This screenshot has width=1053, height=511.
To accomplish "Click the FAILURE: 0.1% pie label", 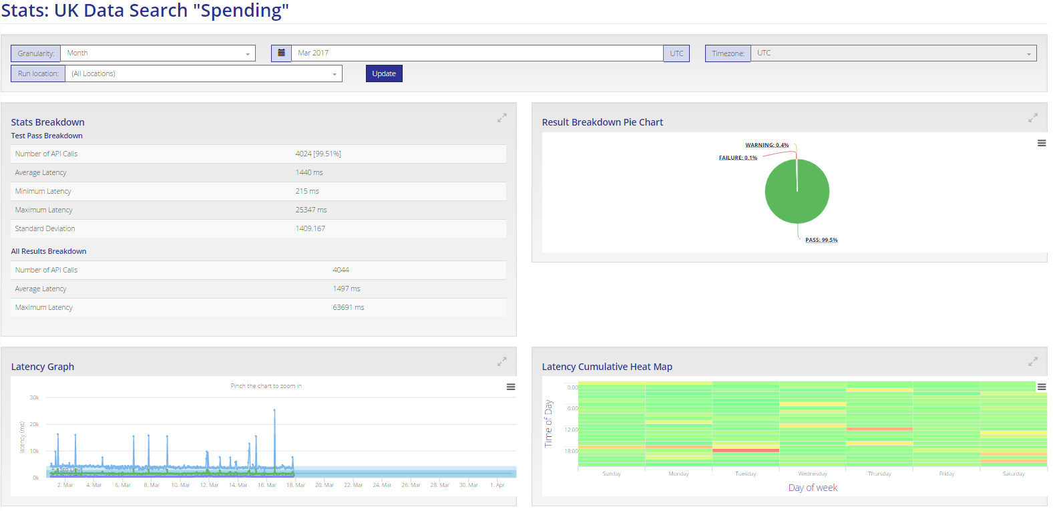I will point(738,158).
